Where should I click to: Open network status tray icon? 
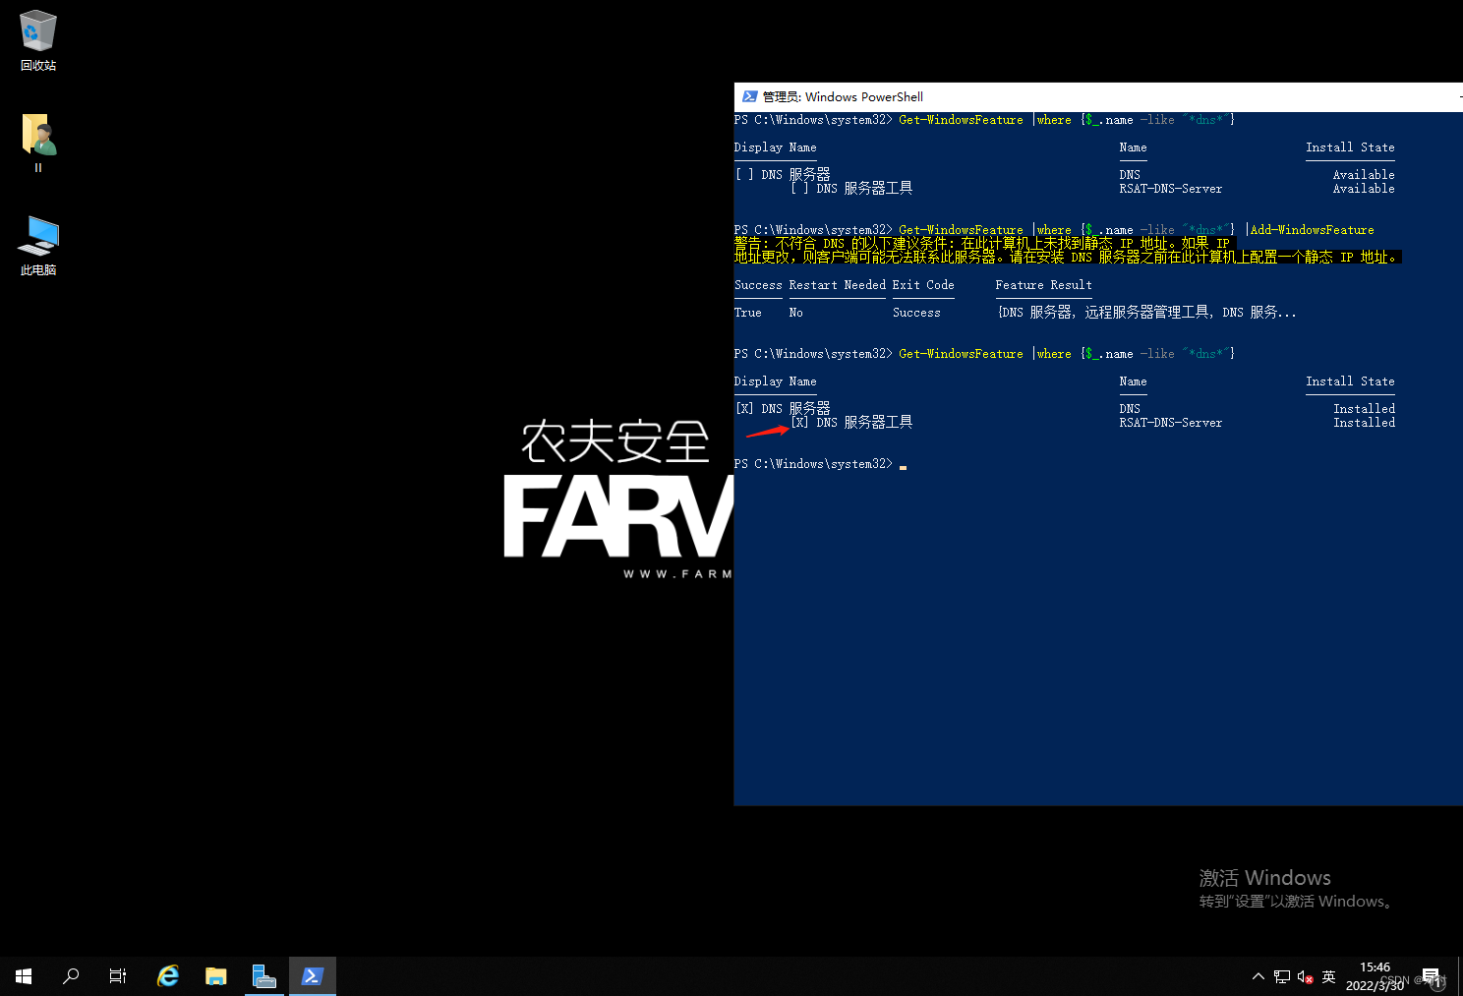1282,976
